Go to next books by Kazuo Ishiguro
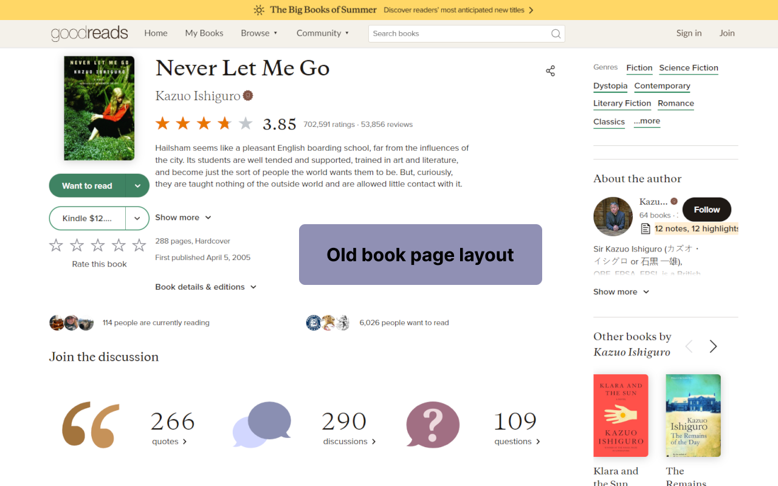Image resolution: width=778 pixels, height=486 pixels. point(714,346)
